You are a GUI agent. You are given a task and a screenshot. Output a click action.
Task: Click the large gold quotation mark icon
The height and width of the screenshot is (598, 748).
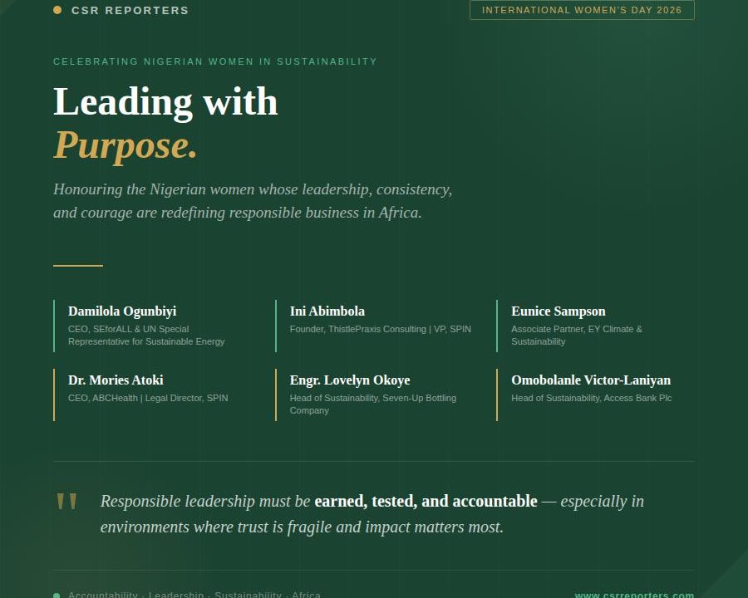point(66,502)
